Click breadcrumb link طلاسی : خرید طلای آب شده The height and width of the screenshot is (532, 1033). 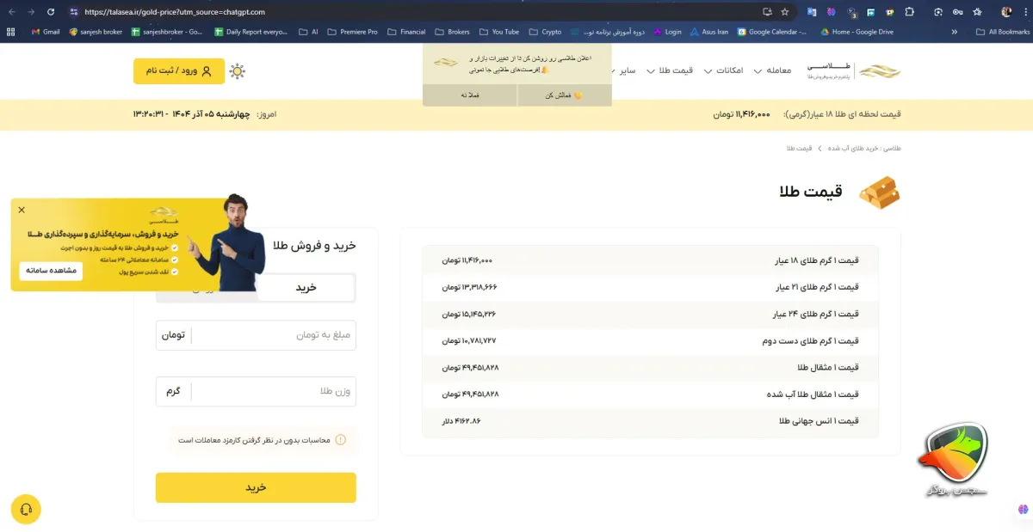[x=865, y=149]
